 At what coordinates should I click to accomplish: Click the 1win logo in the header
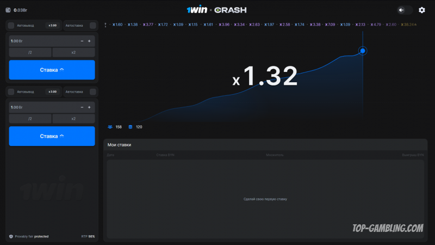pos(197,10)
